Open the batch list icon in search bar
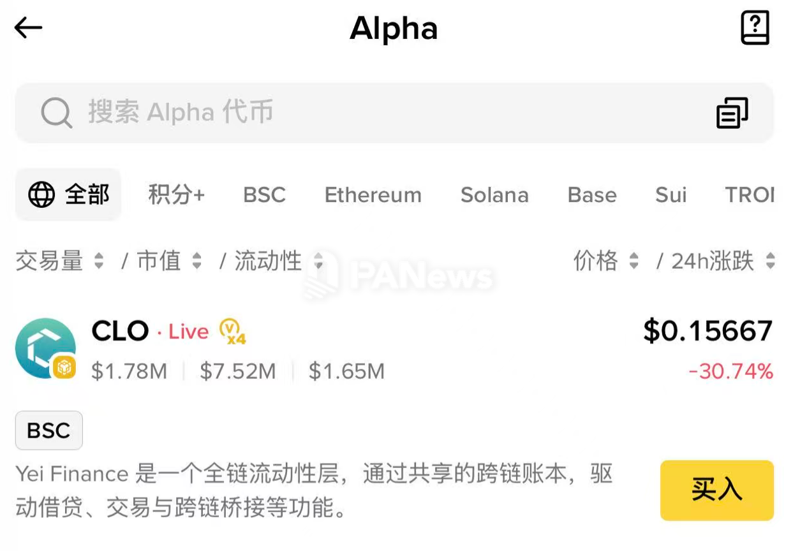 (x=732, y=113)
